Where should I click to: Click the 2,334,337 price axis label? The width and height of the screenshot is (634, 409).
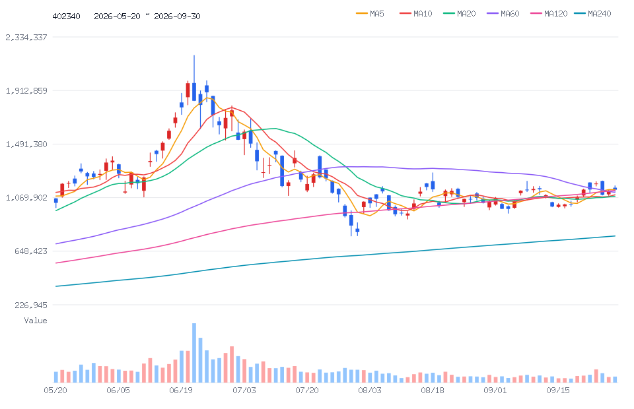point(26,37)
